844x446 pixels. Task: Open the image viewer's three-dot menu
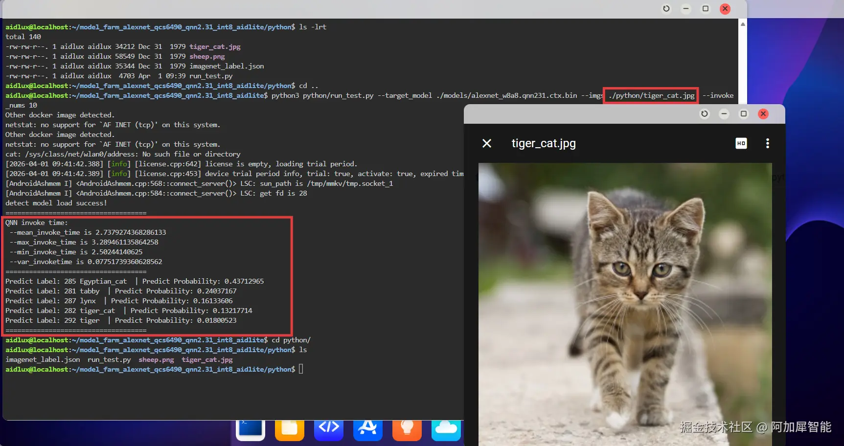[x=768, y=143]
